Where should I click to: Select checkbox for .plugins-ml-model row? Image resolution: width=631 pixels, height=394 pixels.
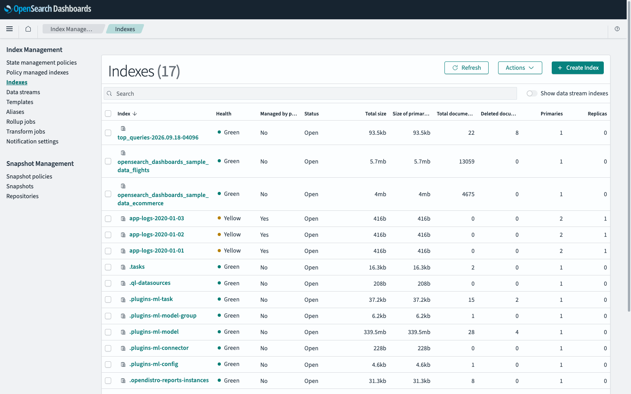point(108,332)
